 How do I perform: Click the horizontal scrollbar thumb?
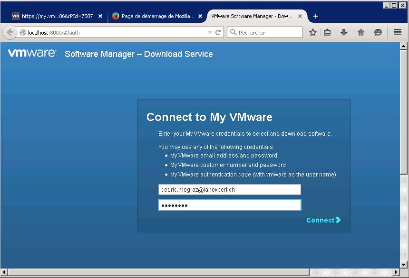[x=159, y=272]
